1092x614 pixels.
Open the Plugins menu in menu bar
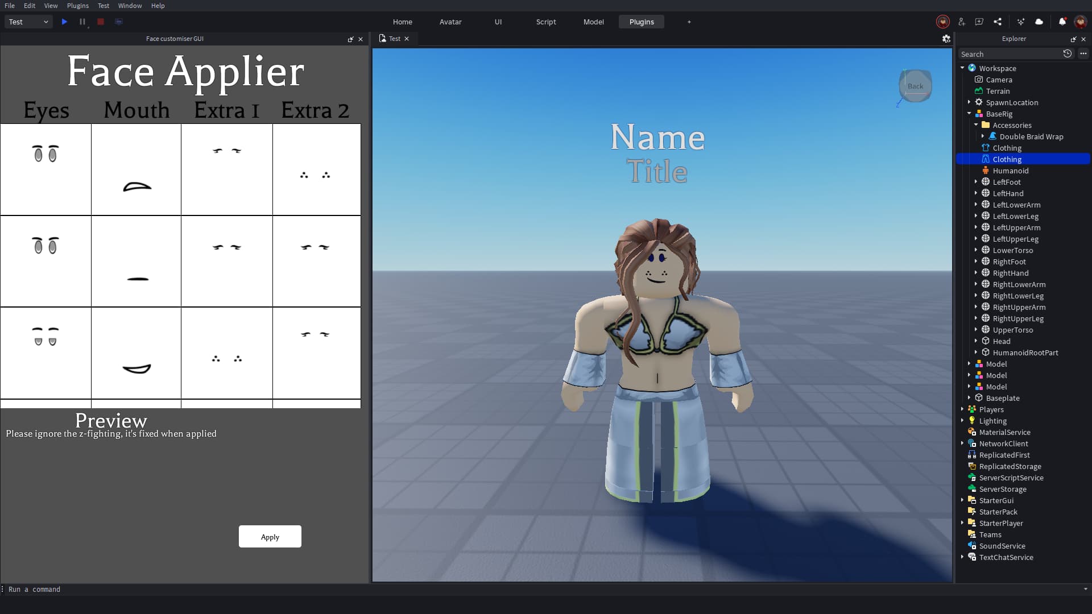77,6
